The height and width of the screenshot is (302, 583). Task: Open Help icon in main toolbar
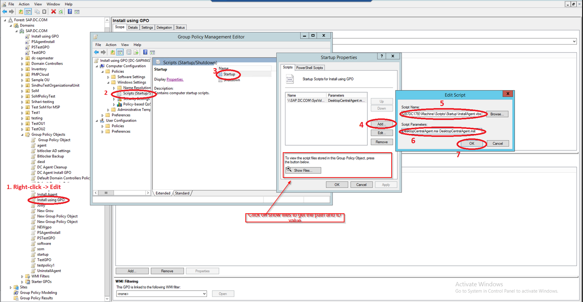coord(70,12)
